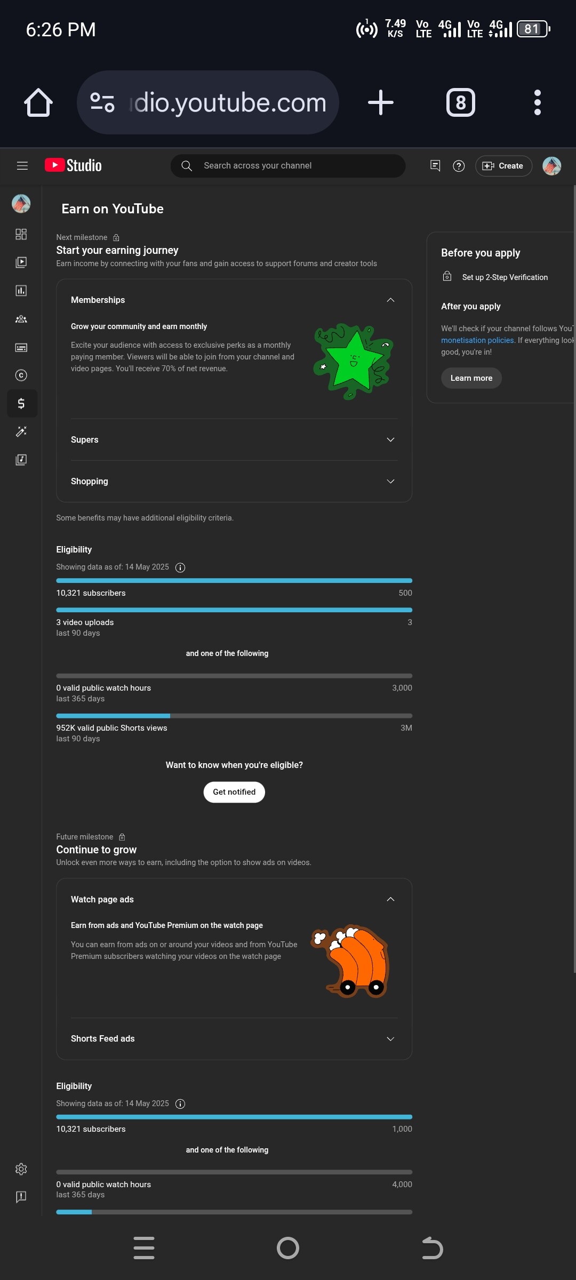The height and width of the screenshot is (1280, 576).
Task: Click the YouTube Studio logo
Action: click(x=73, y=165)
